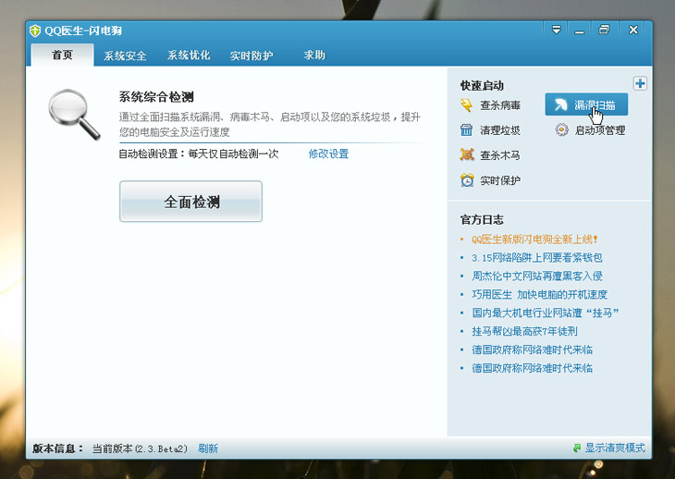Open 实时保护 quick launch label
Viewport: 675px width, 479px height.
tap(500, 180)
